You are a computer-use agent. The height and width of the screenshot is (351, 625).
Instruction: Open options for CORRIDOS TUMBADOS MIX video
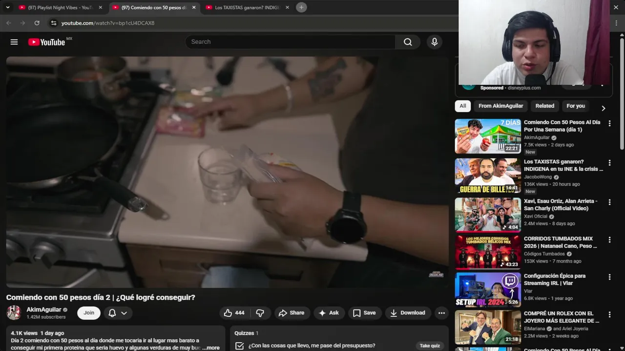(x=609, y=240)
